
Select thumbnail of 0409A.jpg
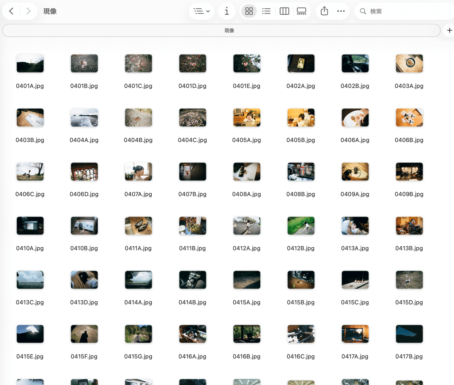pyautogui.click(x=355, y=172)
